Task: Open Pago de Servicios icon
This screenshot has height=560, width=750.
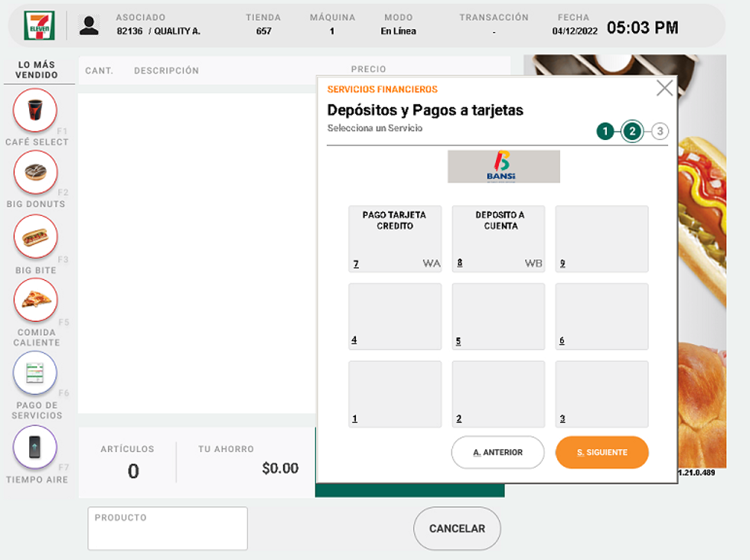Action: click(35, 373)
